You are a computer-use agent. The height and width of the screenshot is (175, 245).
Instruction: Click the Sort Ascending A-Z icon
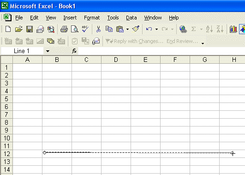point(209,29)
